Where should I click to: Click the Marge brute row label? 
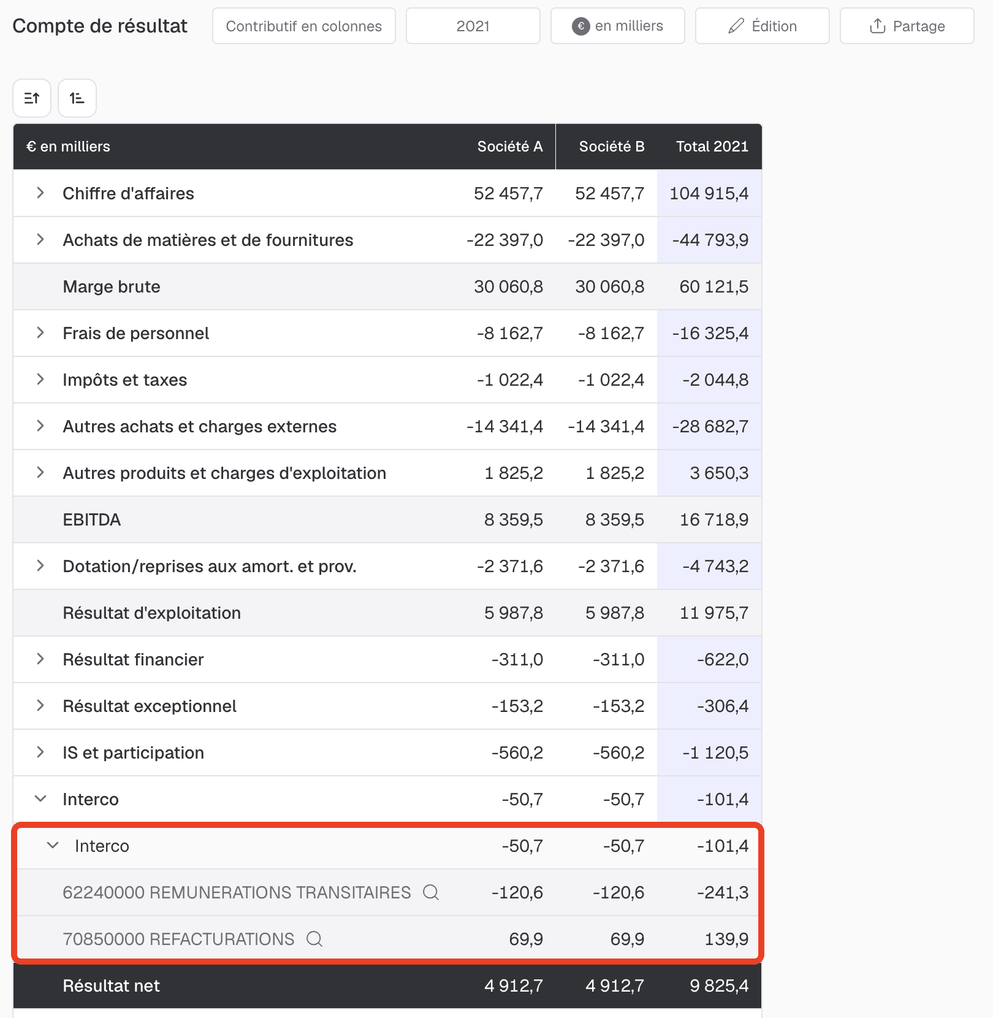[x=112, y=286]
